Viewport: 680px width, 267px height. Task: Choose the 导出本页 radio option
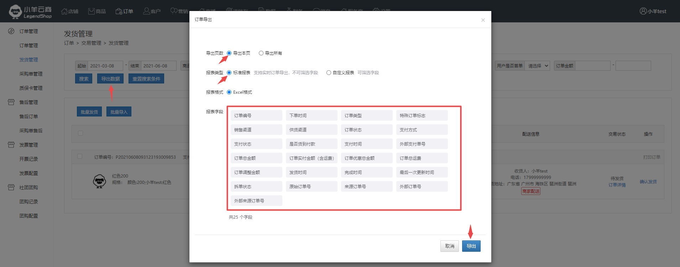click(229, 53)
